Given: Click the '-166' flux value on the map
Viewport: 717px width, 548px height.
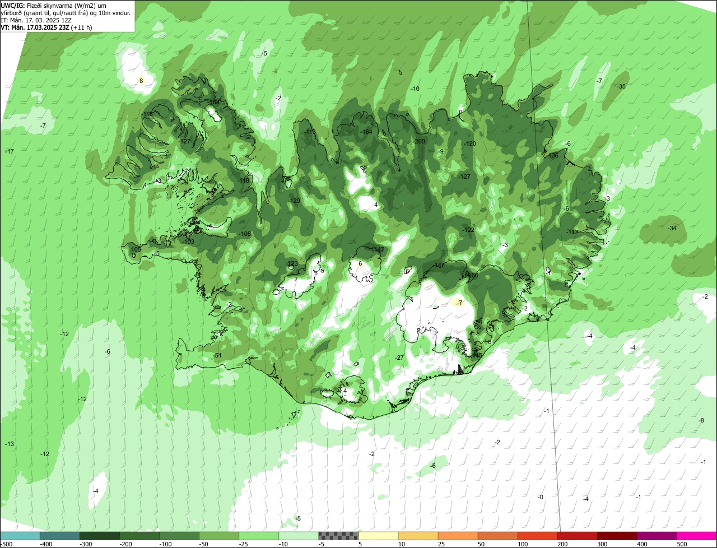Looking at the screenshot, I should (472, 275).
